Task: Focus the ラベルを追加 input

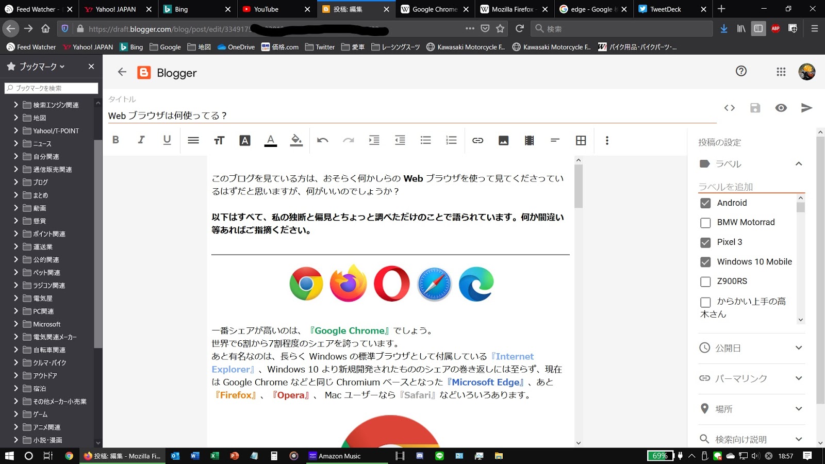Action: (x=751, y=187)
